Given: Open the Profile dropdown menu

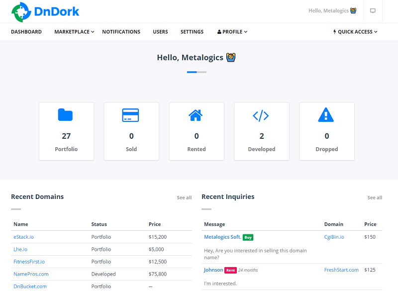Looking at the screenshot, I should 231,31.
